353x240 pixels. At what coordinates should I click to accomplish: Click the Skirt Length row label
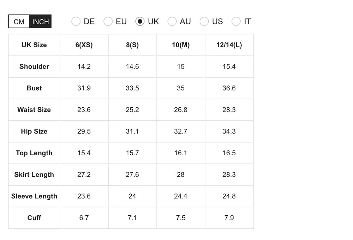click(34, 175)
